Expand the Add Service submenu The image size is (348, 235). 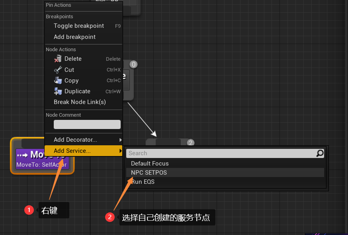[x=72, y=151]
